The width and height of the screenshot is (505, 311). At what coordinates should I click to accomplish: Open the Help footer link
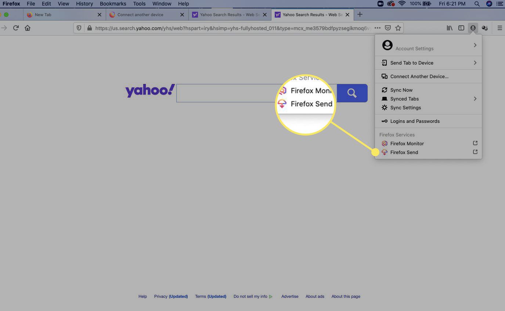click(x=143, y=296)
